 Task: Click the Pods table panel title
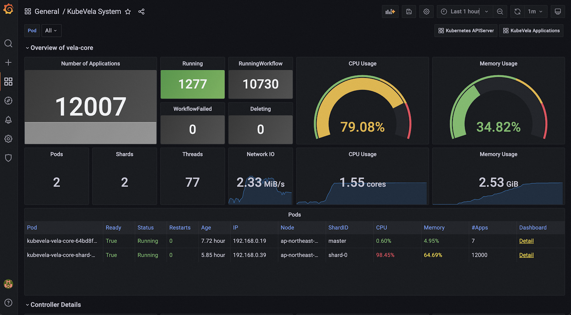(294, 215)
